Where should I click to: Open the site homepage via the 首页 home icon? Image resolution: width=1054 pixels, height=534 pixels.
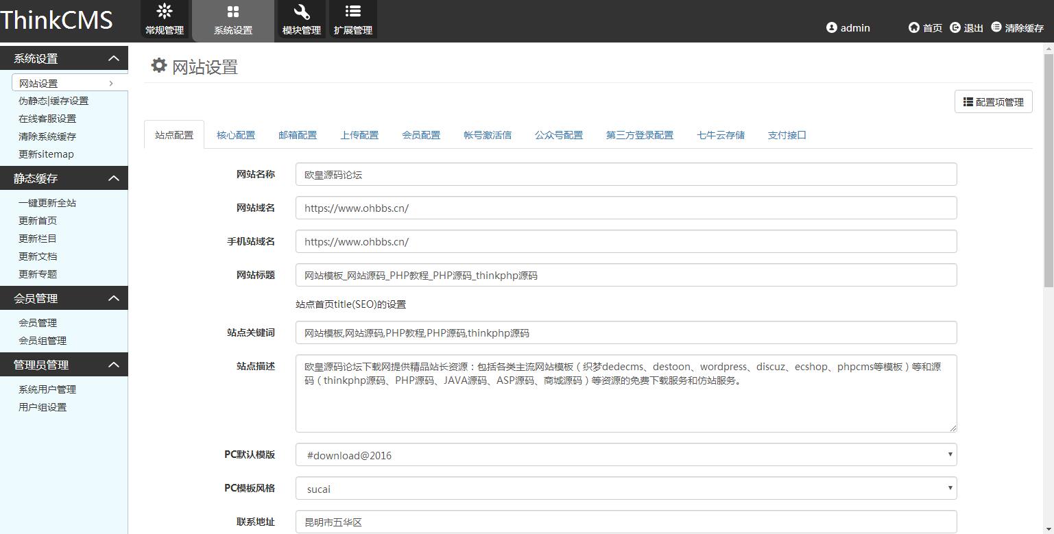pos(913,27)
